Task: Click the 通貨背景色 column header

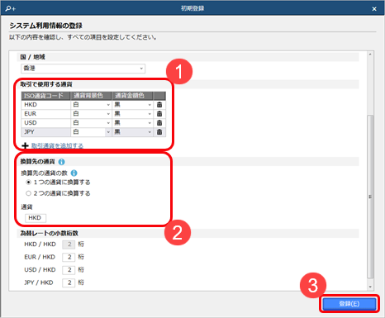Action: tap(91, 96)
